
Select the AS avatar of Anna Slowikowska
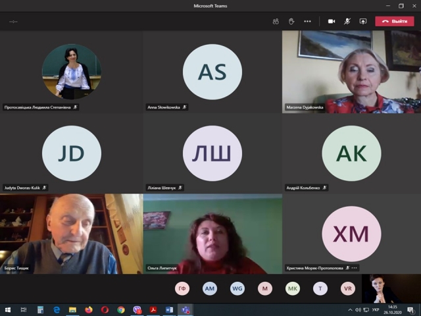tap(212, 72)
